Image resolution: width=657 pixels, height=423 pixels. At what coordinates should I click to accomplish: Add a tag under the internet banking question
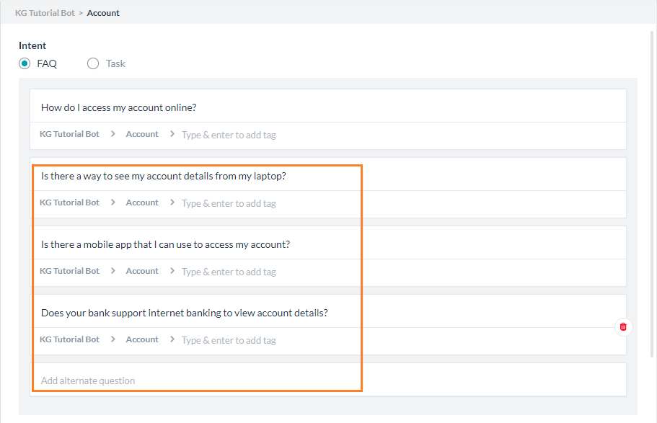point(229,340)
